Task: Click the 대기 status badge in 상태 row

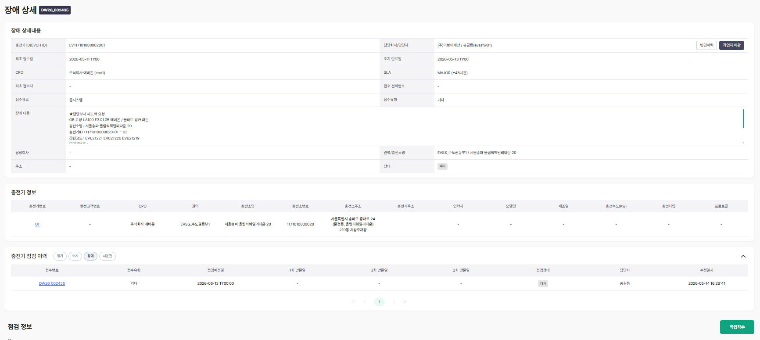Action: [442, 166]
